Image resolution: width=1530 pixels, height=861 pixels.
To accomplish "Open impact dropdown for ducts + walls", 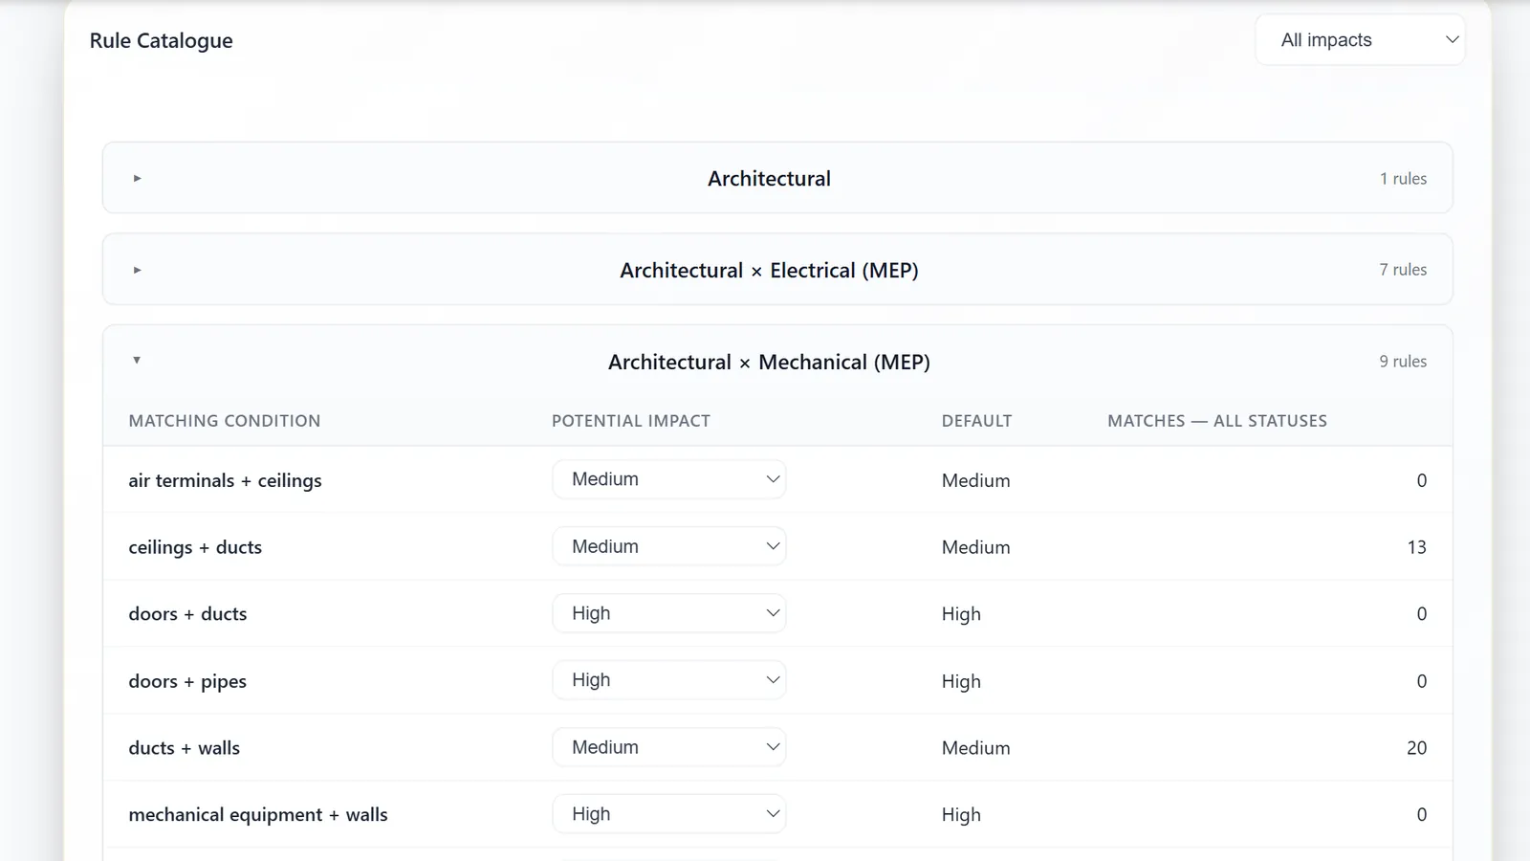I will point(669,747).
